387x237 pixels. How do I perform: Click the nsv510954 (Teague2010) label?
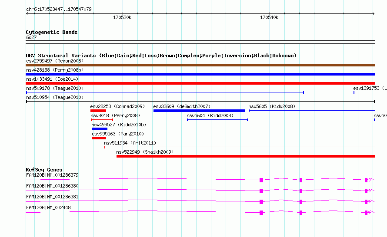[x=55, y=97]
